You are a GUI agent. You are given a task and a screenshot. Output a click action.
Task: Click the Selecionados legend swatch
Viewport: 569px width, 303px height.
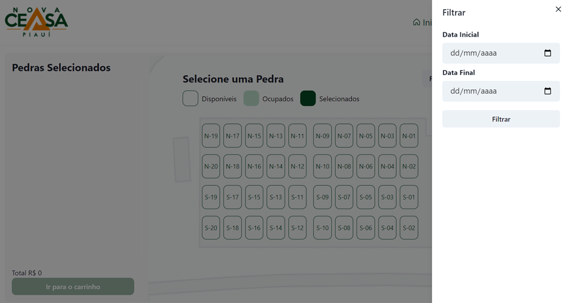308,98
